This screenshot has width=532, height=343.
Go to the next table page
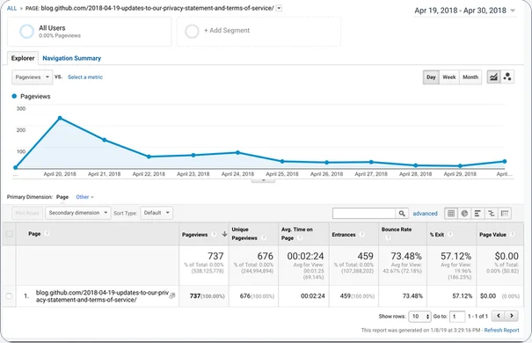tap(511, 316)
